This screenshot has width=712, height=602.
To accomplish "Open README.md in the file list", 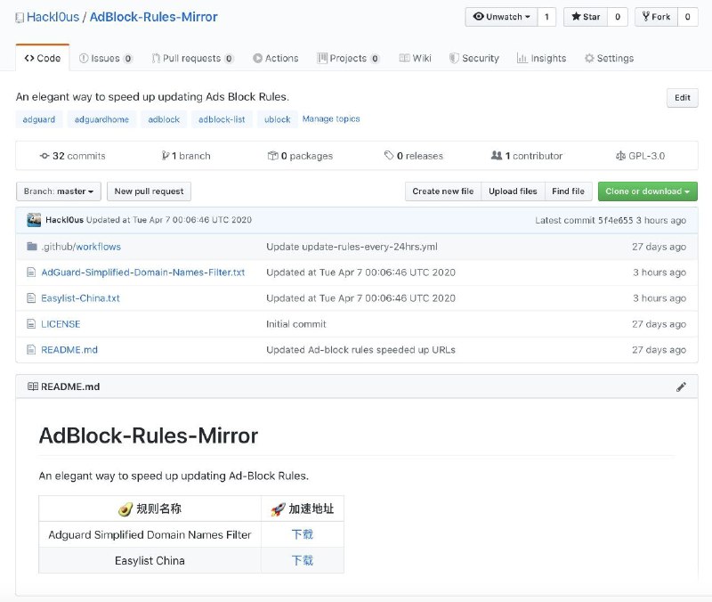I will click(x=69, y=350).
